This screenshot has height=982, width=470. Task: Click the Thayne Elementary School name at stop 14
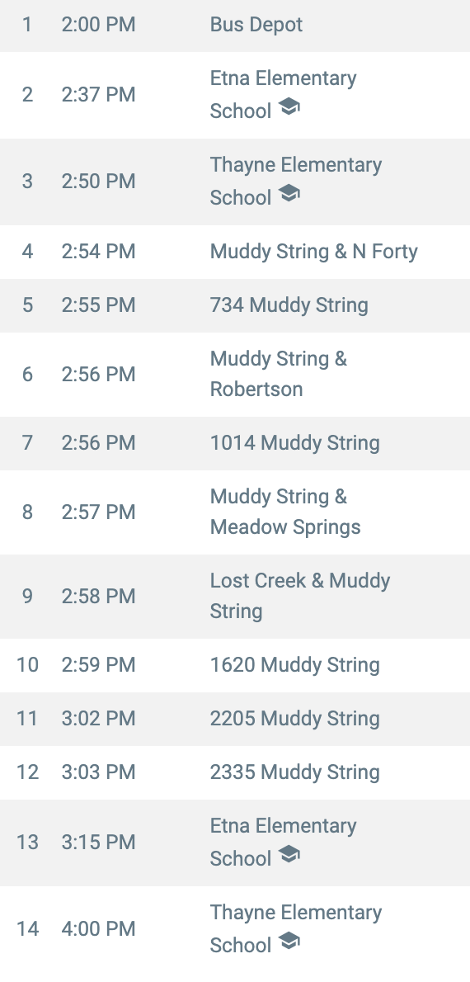pyautogui.click(x=295, y=928)
